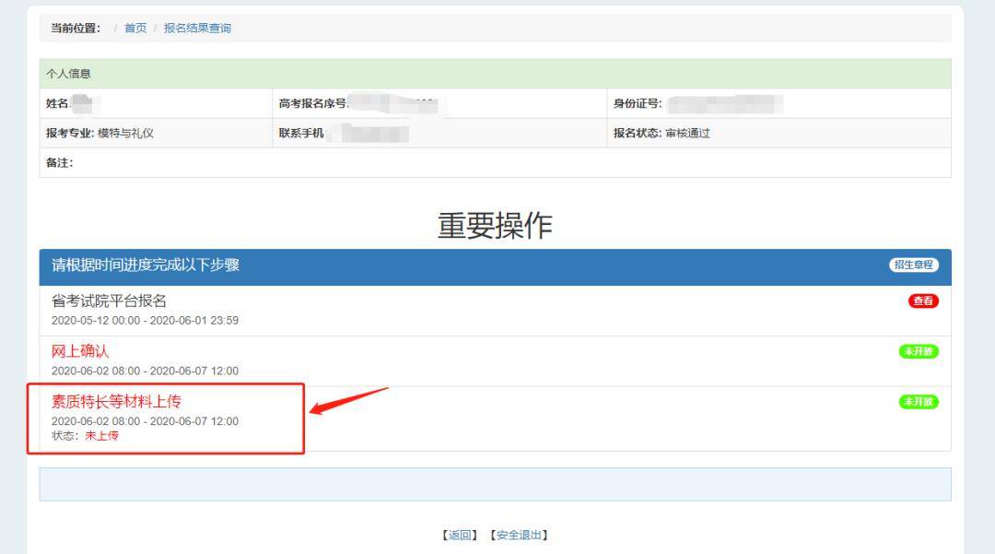995x554 pixels.
Task: Click the 联系手机 label
Action: [301, 134]
